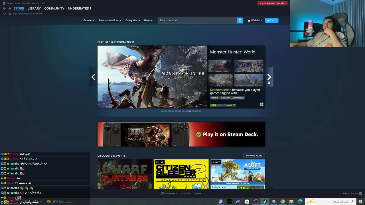Expand the More dropdown
The height and width of the screenshot is (205, 365).
(x=148, y=20)
